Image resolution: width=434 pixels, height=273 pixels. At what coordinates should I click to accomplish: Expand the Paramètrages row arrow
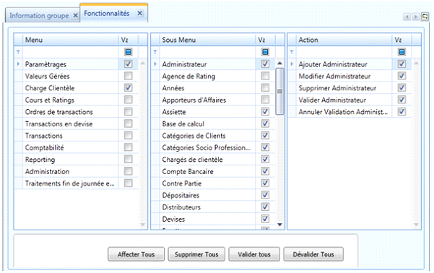coord(18,64)
